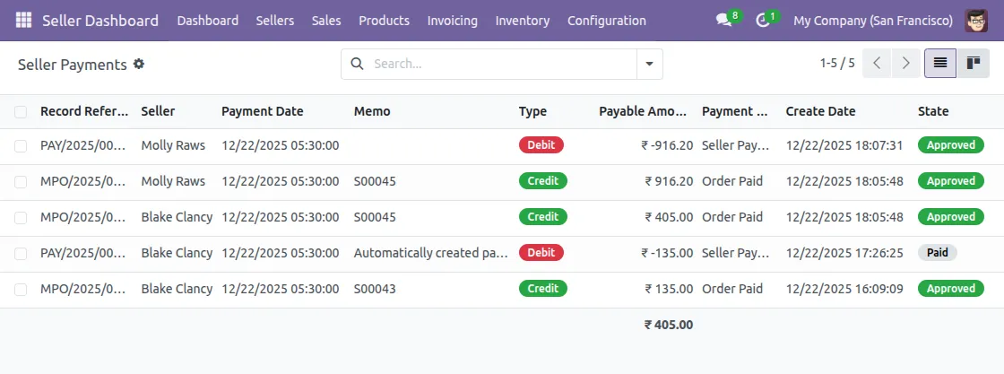The height and width of the screenshot is (374, 1004).
Task: Click Debit badge in ₹ -135.00 row
Action: [541, 253]
